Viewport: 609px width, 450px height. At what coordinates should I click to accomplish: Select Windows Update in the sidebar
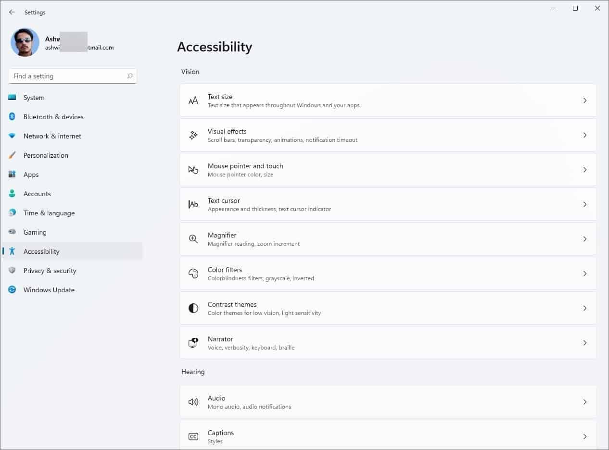pyautogui.click(x=49, y=289)
